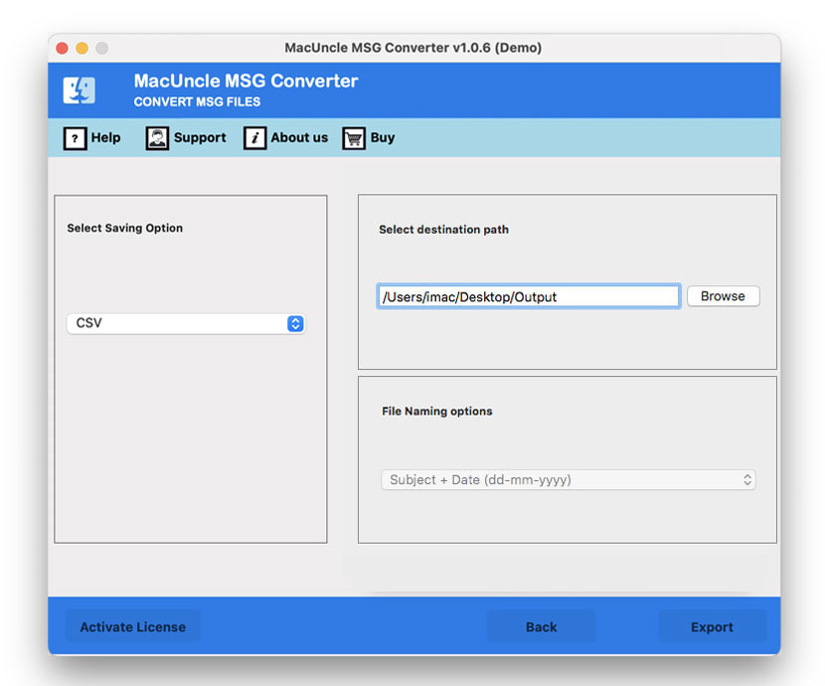Open the Subject + Date naming dropdown
This screenshot has width=825, height=686.
coord(568,479)
